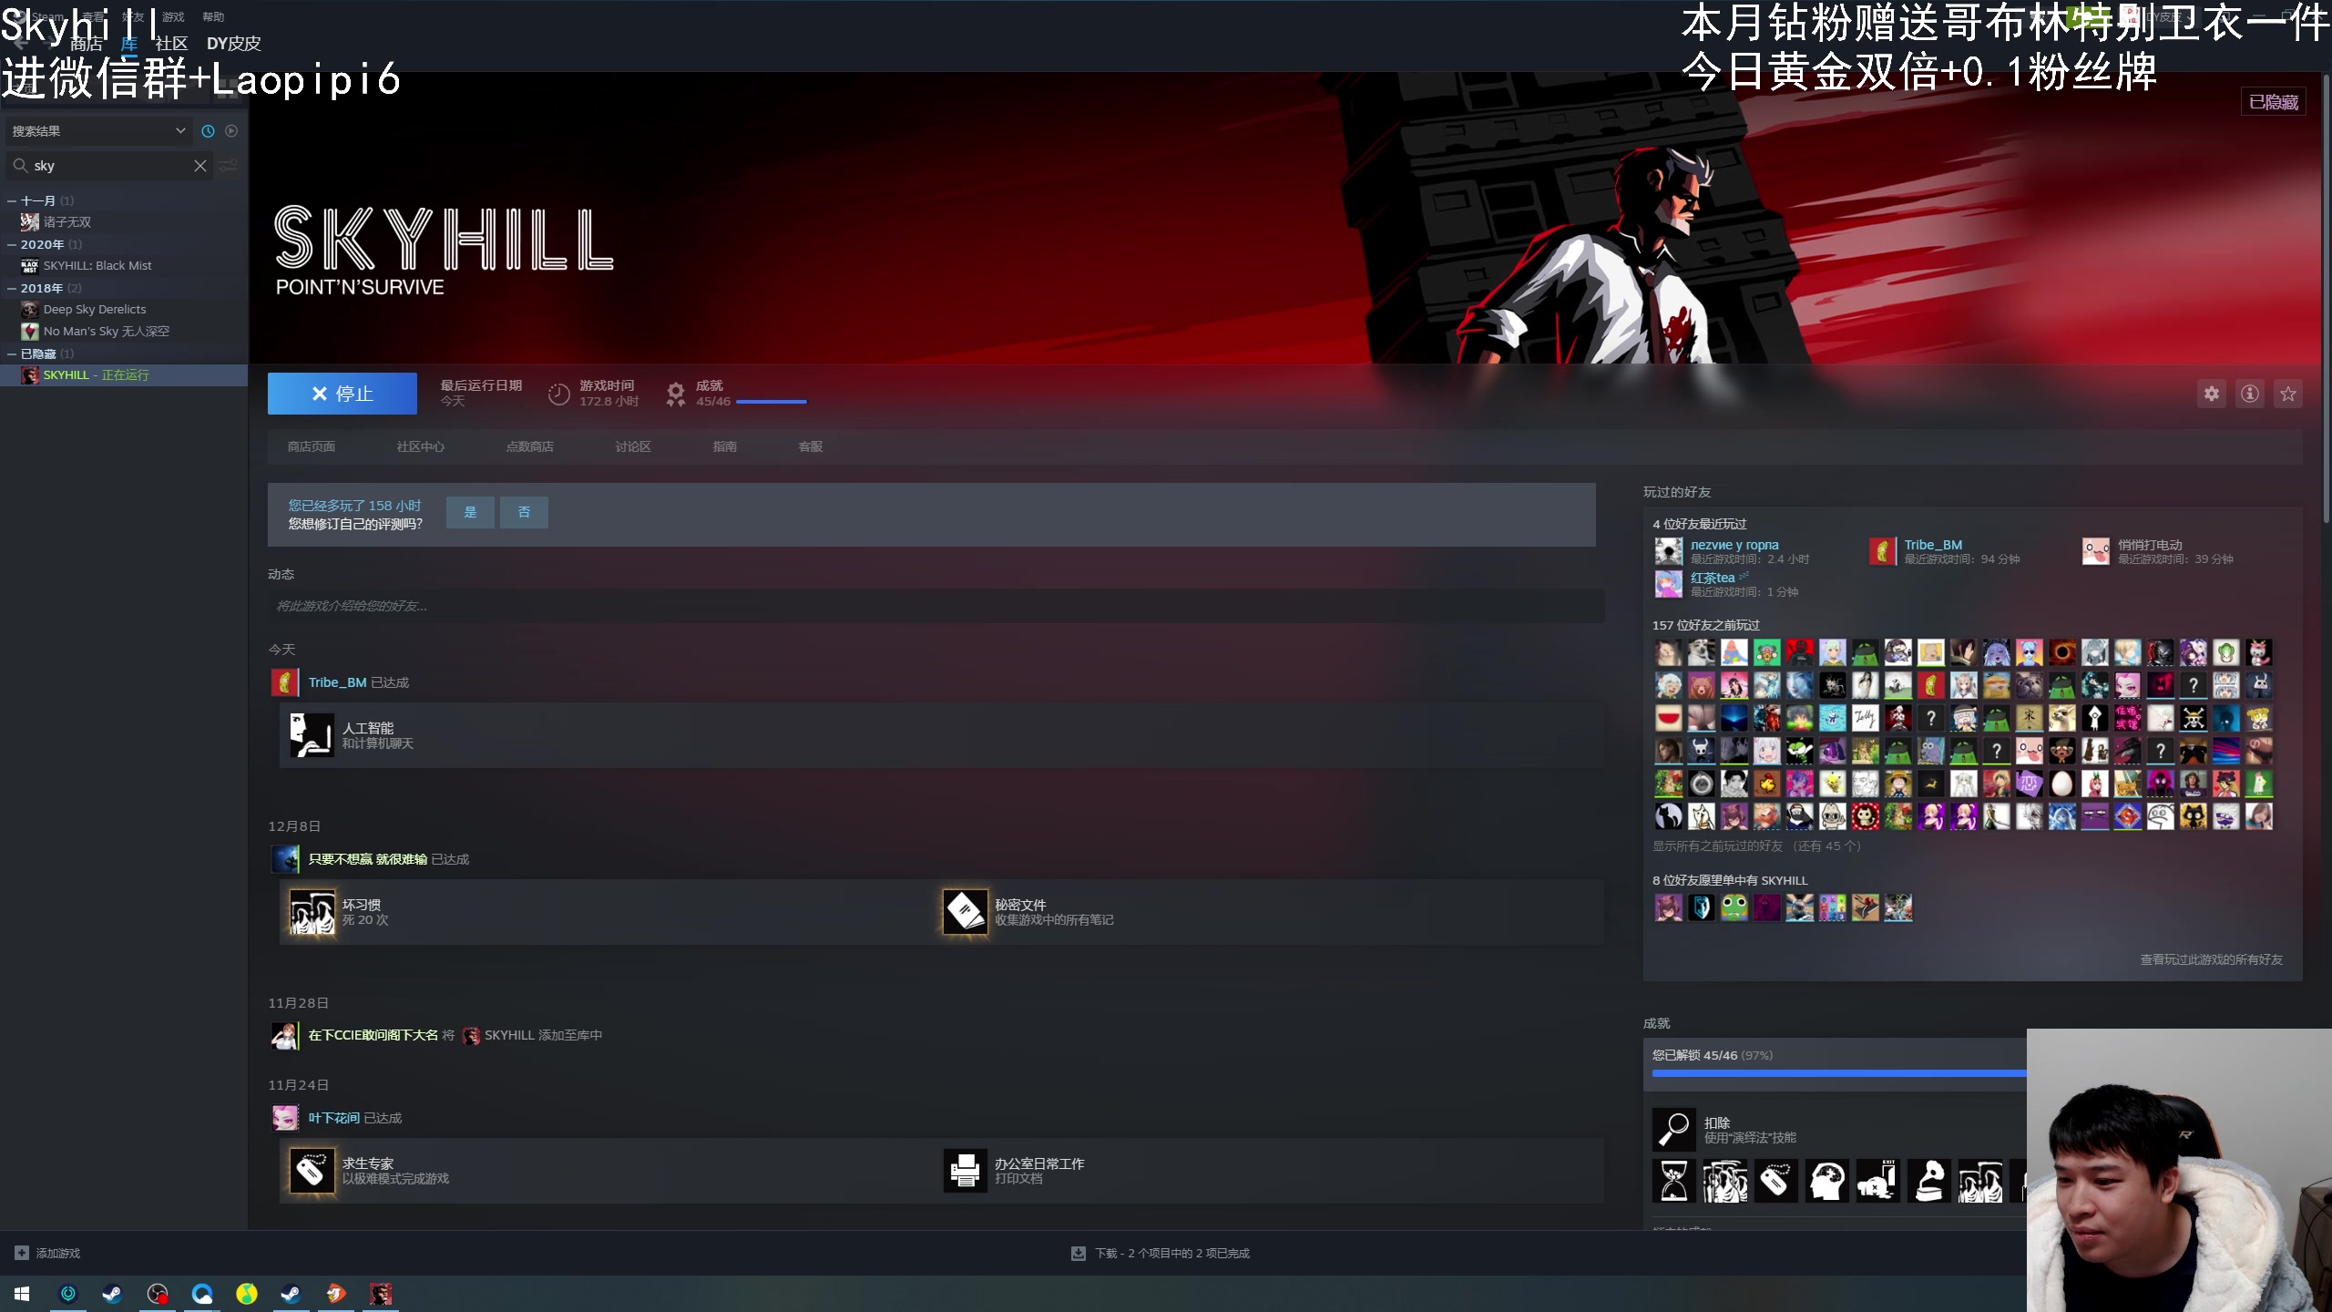Click the green frog avatar in wishlist row
Image resolution: width=2332 pixels, height=1312 pixels.
pos(1734,907)
